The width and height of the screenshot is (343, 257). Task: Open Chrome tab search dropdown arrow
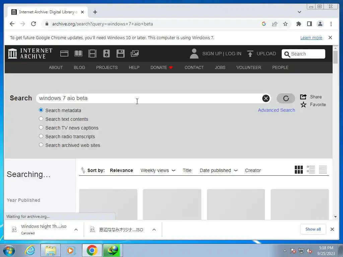click(x=299, y=12)
